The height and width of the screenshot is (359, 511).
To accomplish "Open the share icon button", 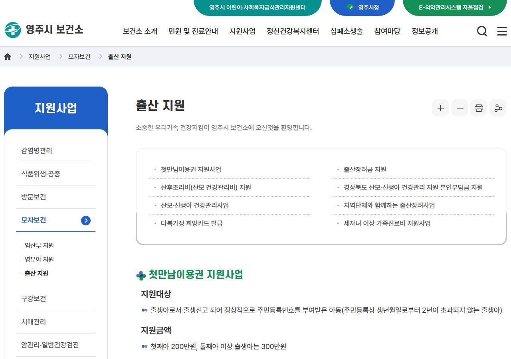I will 498,108.
